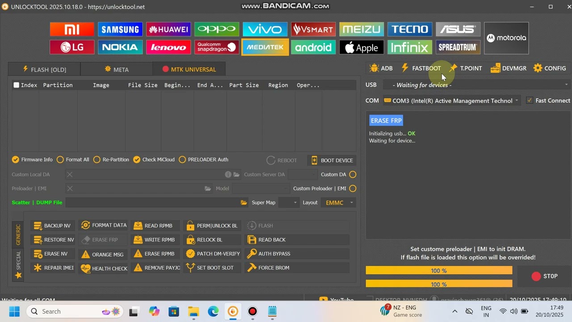Open the ADB tool
Viewport: 572px width, 322px height.
point(381,68)
